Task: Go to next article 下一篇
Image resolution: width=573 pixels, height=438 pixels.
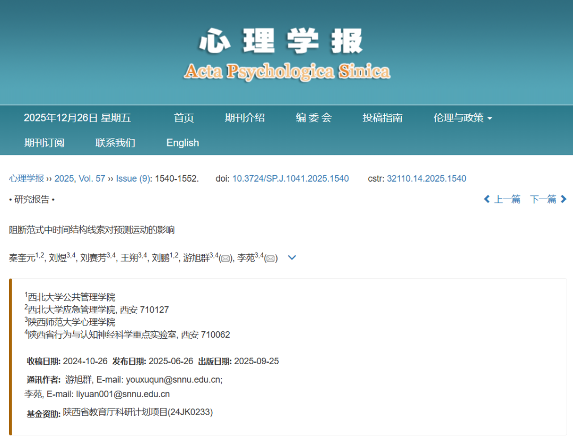Action: 549,200
